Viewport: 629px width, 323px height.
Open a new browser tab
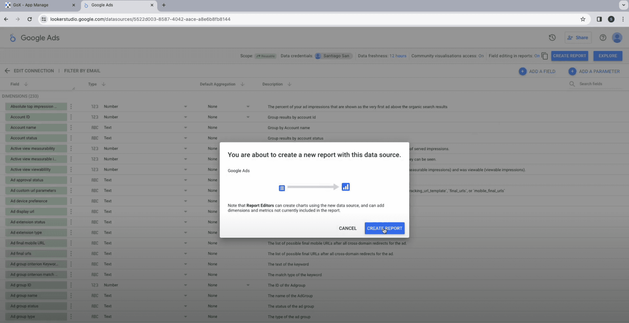(164, 5)
